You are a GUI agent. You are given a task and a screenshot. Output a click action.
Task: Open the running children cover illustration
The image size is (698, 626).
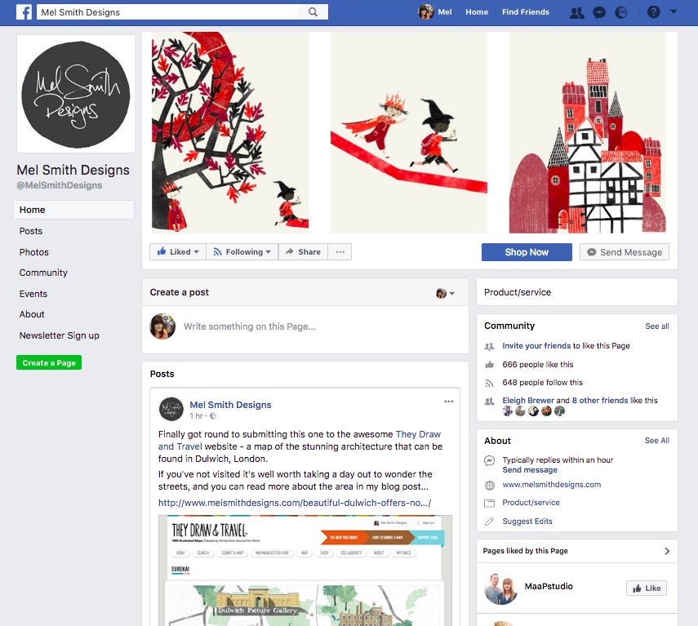409,132
